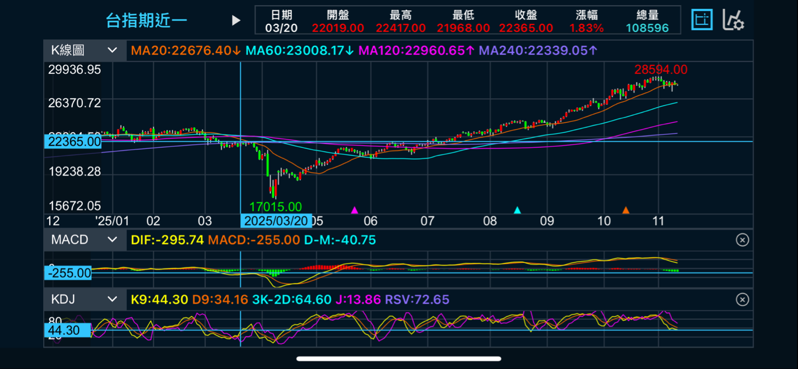Screen dimensions: 798x369
Task: Select the MA120 moving average label
Action: click(416, 51)
